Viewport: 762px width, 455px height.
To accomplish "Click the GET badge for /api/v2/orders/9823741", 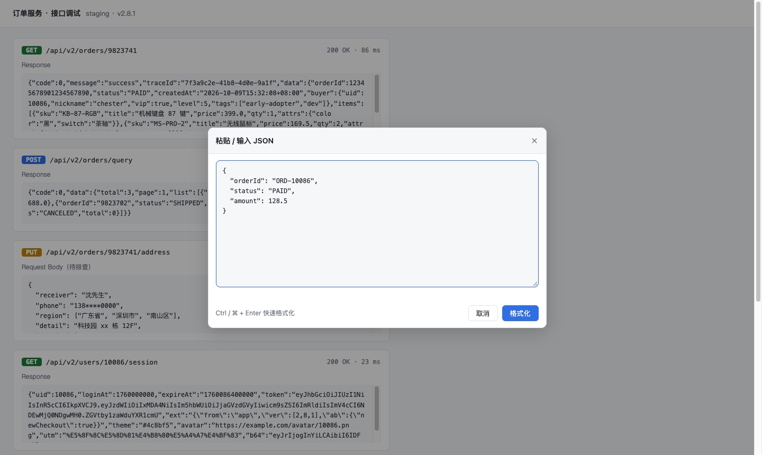I will [32, 50].
